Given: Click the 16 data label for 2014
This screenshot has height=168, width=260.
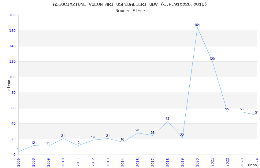Looking at the screenshot, I should pyautogui.click(x=122, y=139).
